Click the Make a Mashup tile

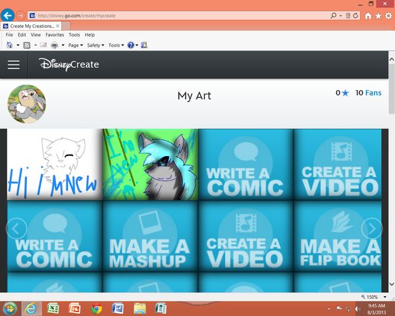pos(150,236)
